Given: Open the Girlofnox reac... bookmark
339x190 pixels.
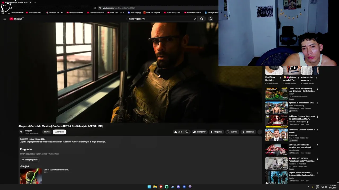Looking at the screenshot, I should pos(75,12).
